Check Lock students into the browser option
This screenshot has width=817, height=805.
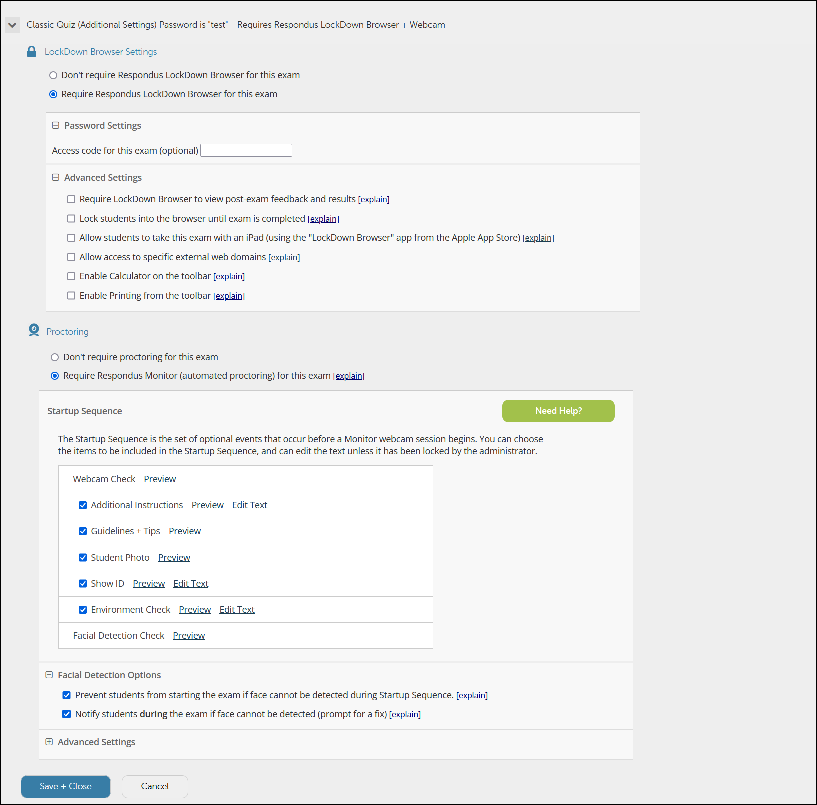coord(71,219)
